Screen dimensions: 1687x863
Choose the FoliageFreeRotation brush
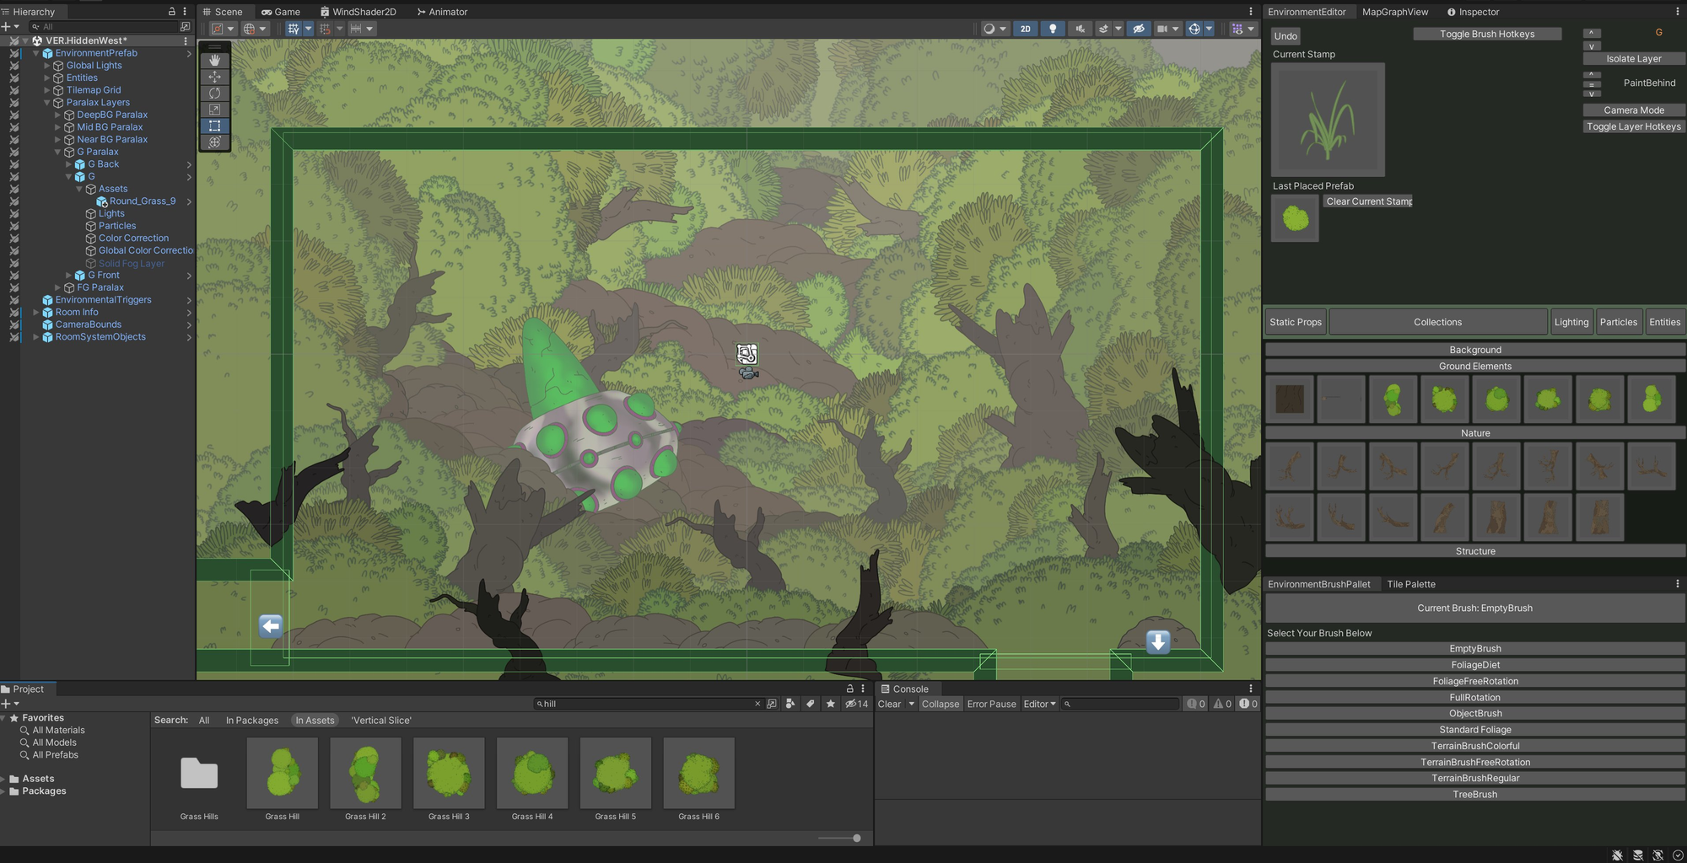1474,681
